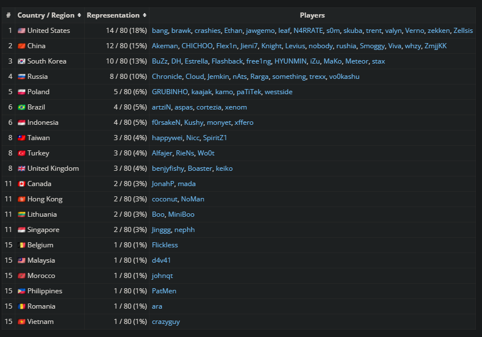Click the Vietnam flag icon
482x337 pixels.
coord(22,322)
